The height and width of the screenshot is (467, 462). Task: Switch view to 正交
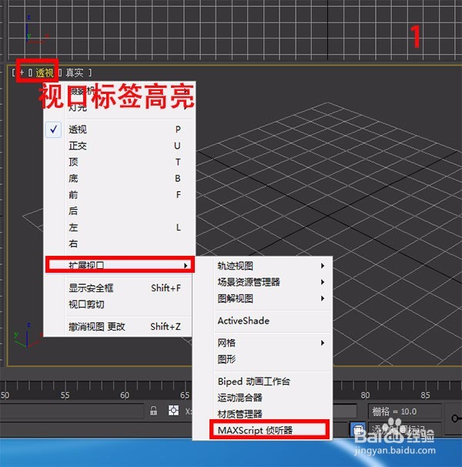coord(119,146)
